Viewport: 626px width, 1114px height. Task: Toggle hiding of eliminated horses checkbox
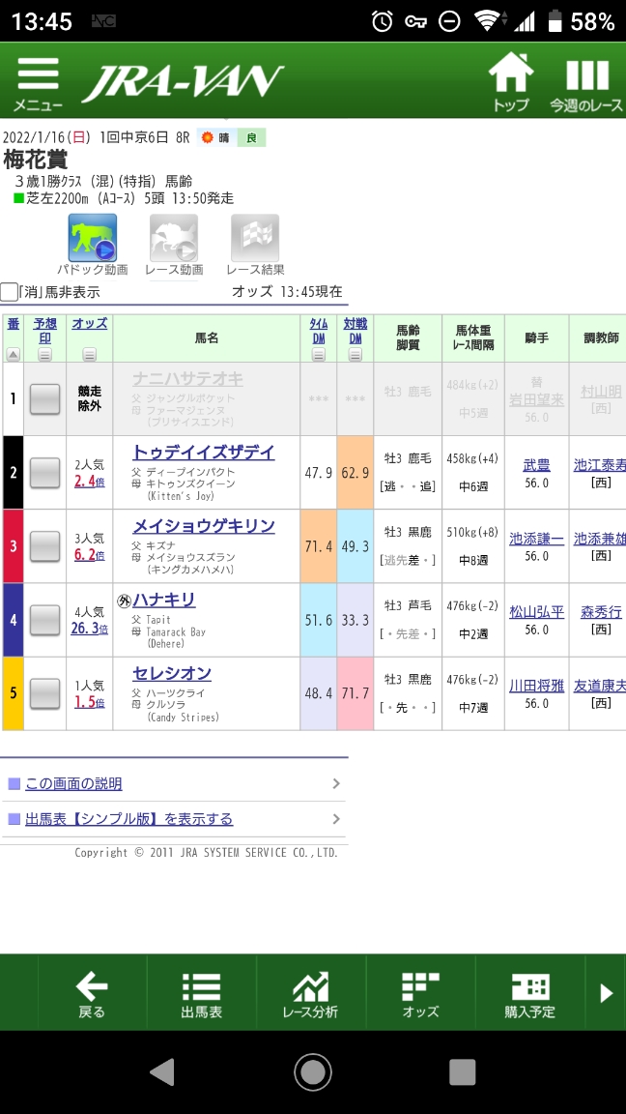click(x=10, y=292)
